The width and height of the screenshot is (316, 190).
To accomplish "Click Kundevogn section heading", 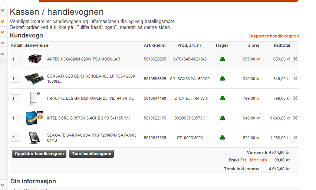I will 26,35.
